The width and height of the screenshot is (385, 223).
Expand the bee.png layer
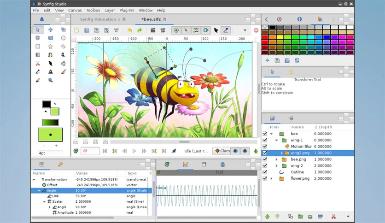276,159
